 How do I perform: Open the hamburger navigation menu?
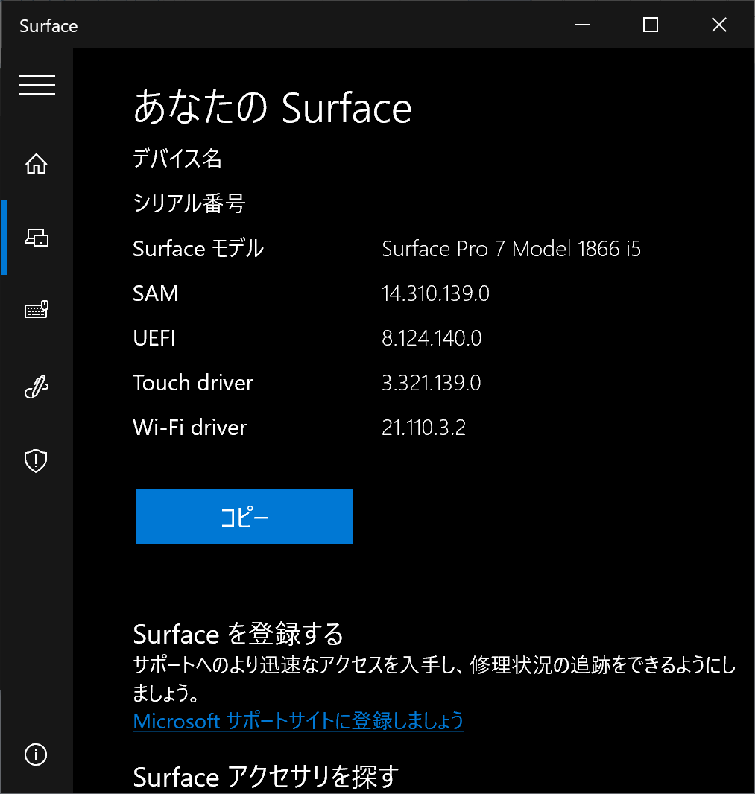37,85
